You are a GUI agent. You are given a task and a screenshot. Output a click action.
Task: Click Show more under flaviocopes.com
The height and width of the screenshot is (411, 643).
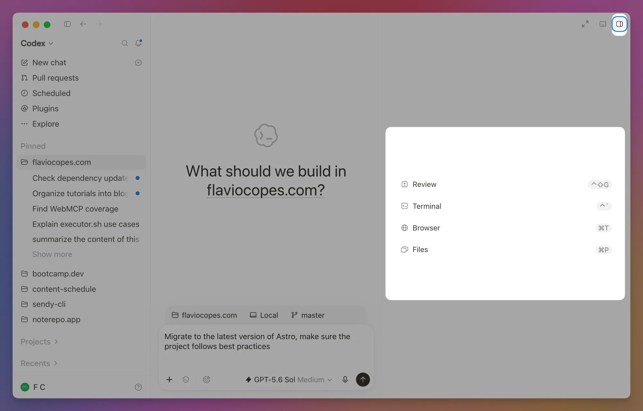click(x=52, y=254)
